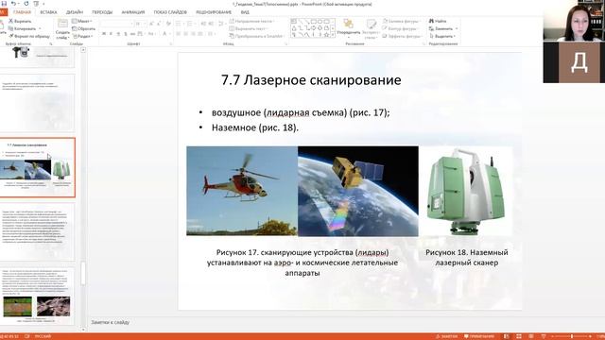Open Выровнять текст dropdown
The height and width of the screenshot is (340, 605).
(249, 28)
